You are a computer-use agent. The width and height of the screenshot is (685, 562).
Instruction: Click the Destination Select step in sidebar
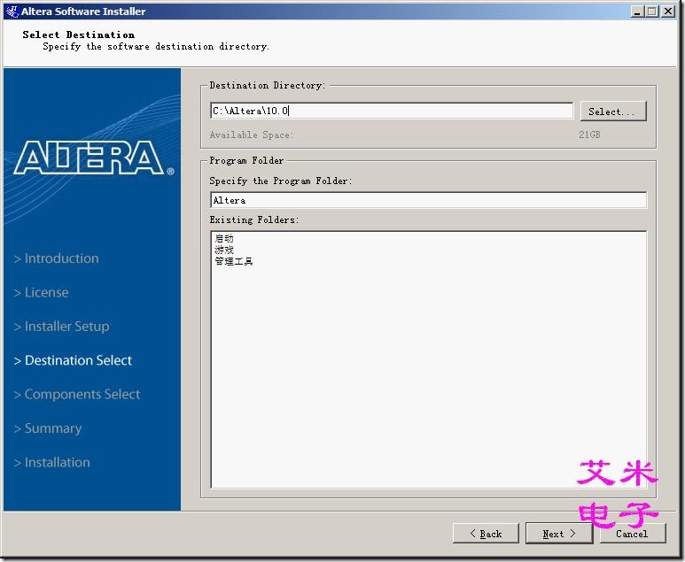click(73, 360)
